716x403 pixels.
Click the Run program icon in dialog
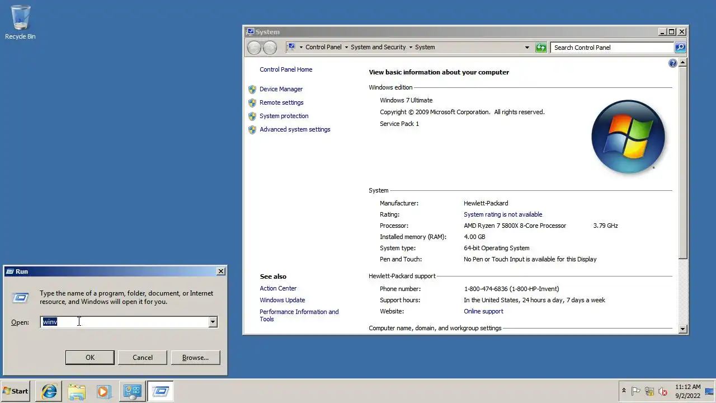pos(21,298)
